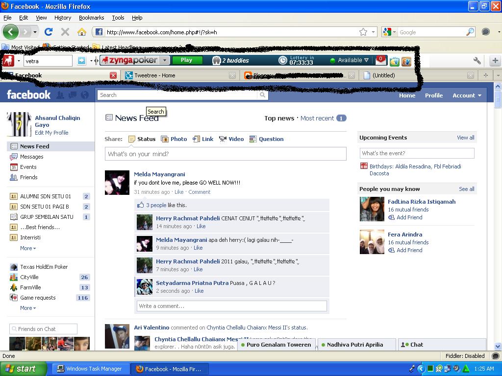
Task: Open the ALUMNI SDN SETU 01 group
Action: click(46, 196)
